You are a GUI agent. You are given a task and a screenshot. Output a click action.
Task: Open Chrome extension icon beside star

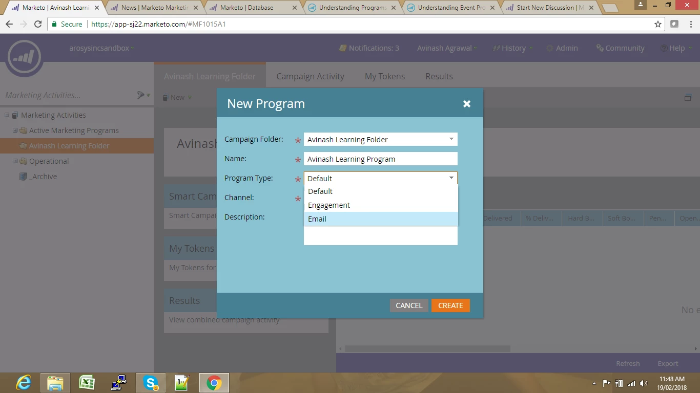click(674, 24)
